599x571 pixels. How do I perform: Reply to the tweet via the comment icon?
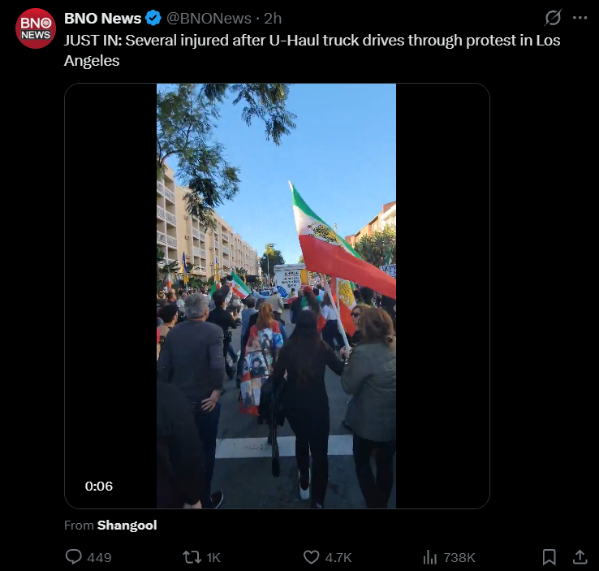(73, 557)
